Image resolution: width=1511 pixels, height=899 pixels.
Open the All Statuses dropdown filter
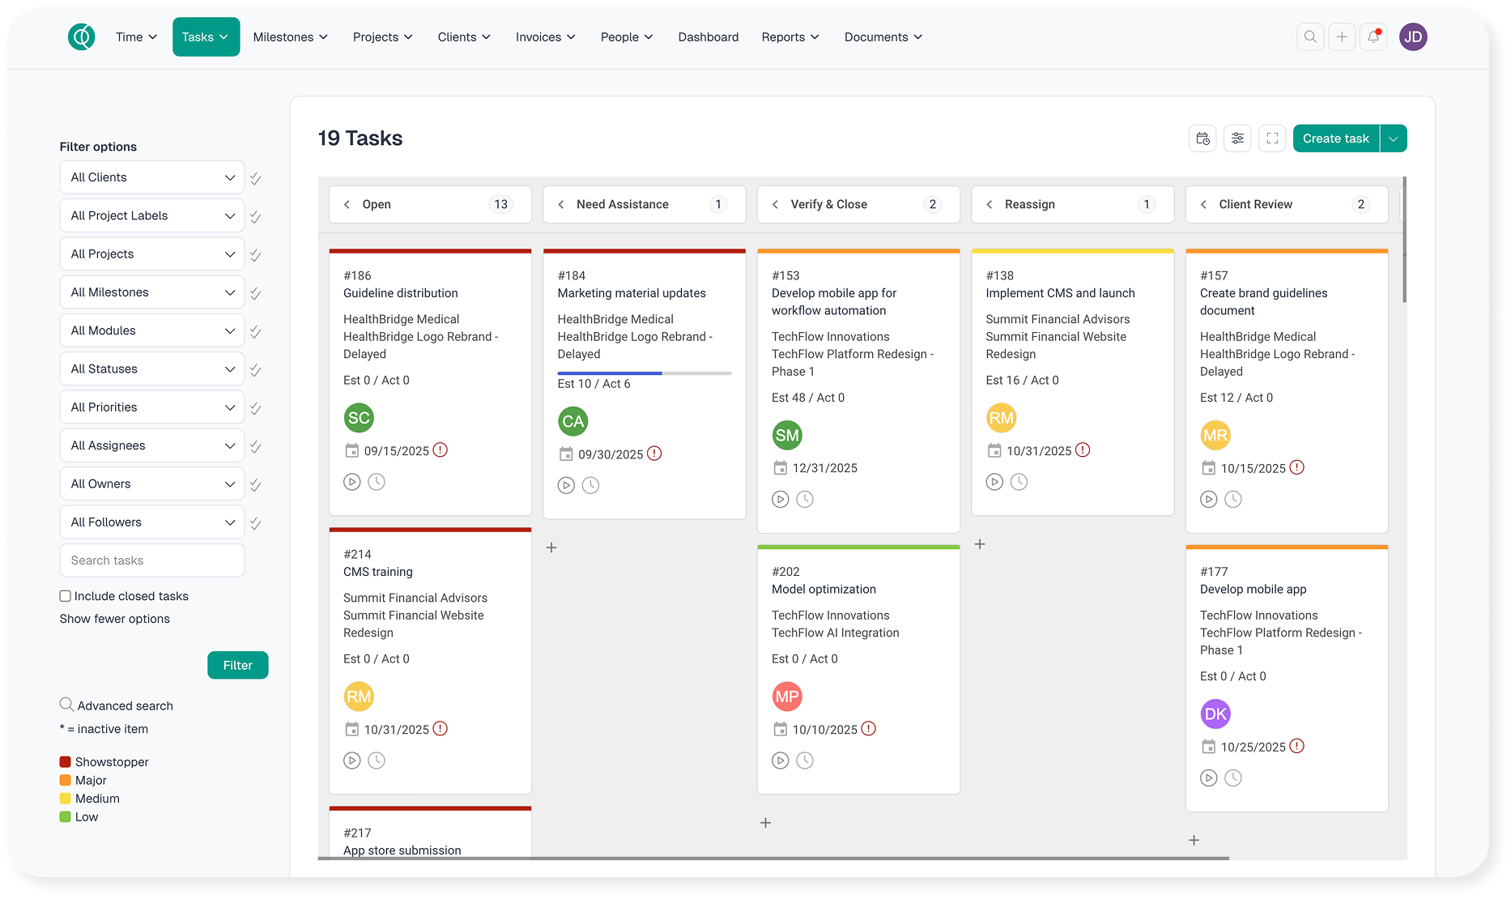coord(152,369)
